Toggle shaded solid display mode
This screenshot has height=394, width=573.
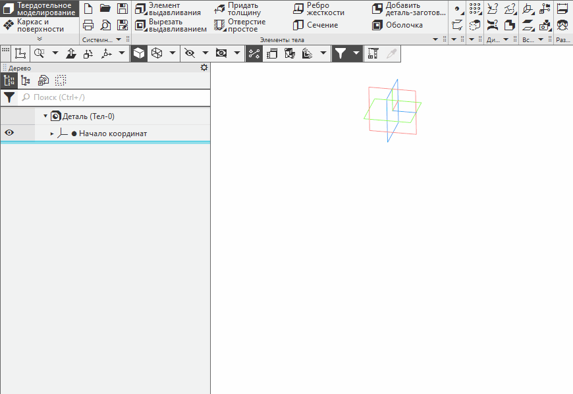[x=139, y=54]
